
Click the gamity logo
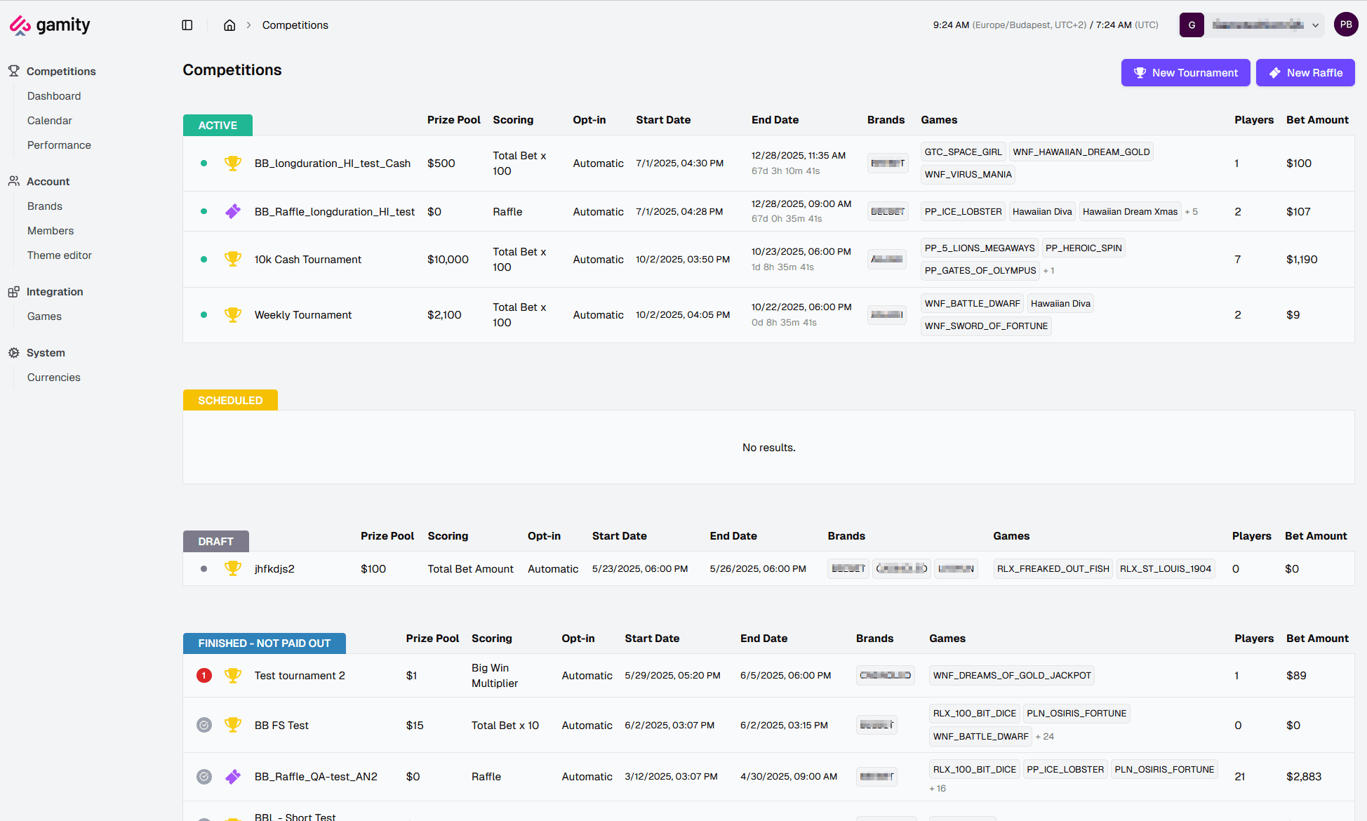(x=50, y=25)
